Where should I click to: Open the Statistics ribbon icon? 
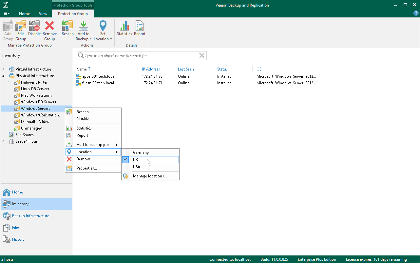click(x=124, y=26)
